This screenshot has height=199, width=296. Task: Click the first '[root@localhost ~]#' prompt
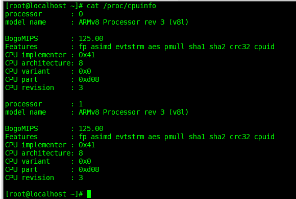44,6
